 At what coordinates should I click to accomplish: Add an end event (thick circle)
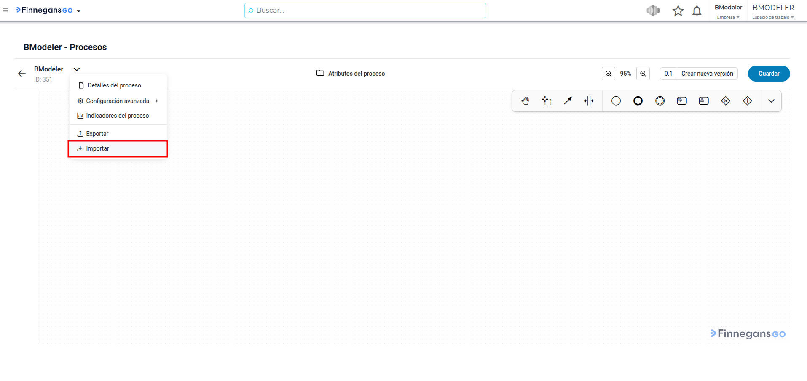pos(638,101)
